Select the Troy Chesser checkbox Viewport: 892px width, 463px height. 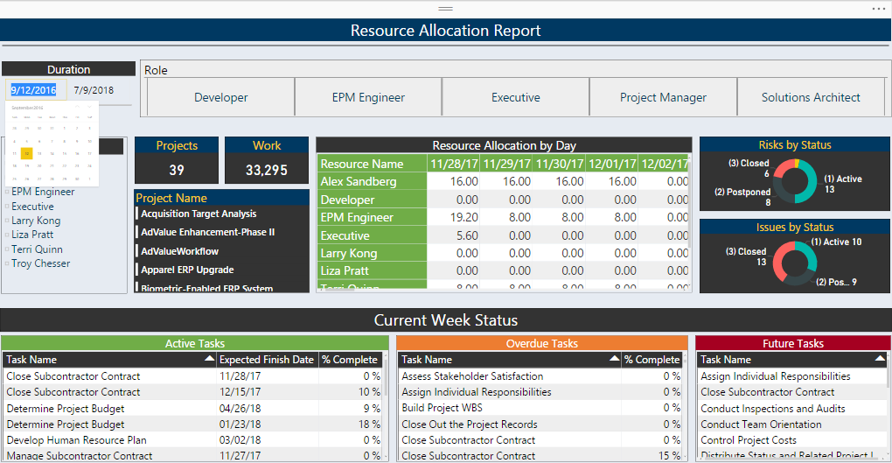(x=7, y=263)
